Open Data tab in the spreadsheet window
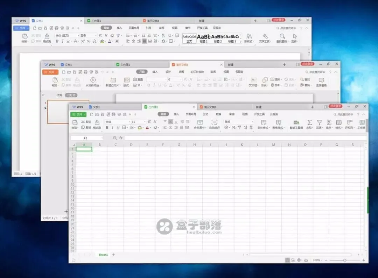The width and height of the screenshot is (378, 278). point(218,114)
